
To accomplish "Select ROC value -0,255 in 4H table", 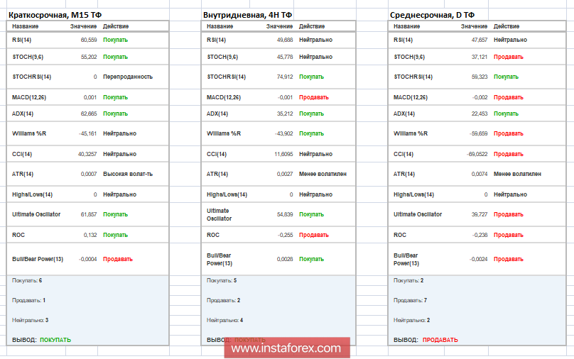I will coord(286,235).
